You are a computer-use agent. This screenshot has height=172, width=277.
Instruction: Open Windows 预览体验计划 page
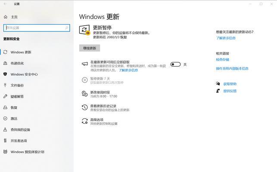point(37,152)
